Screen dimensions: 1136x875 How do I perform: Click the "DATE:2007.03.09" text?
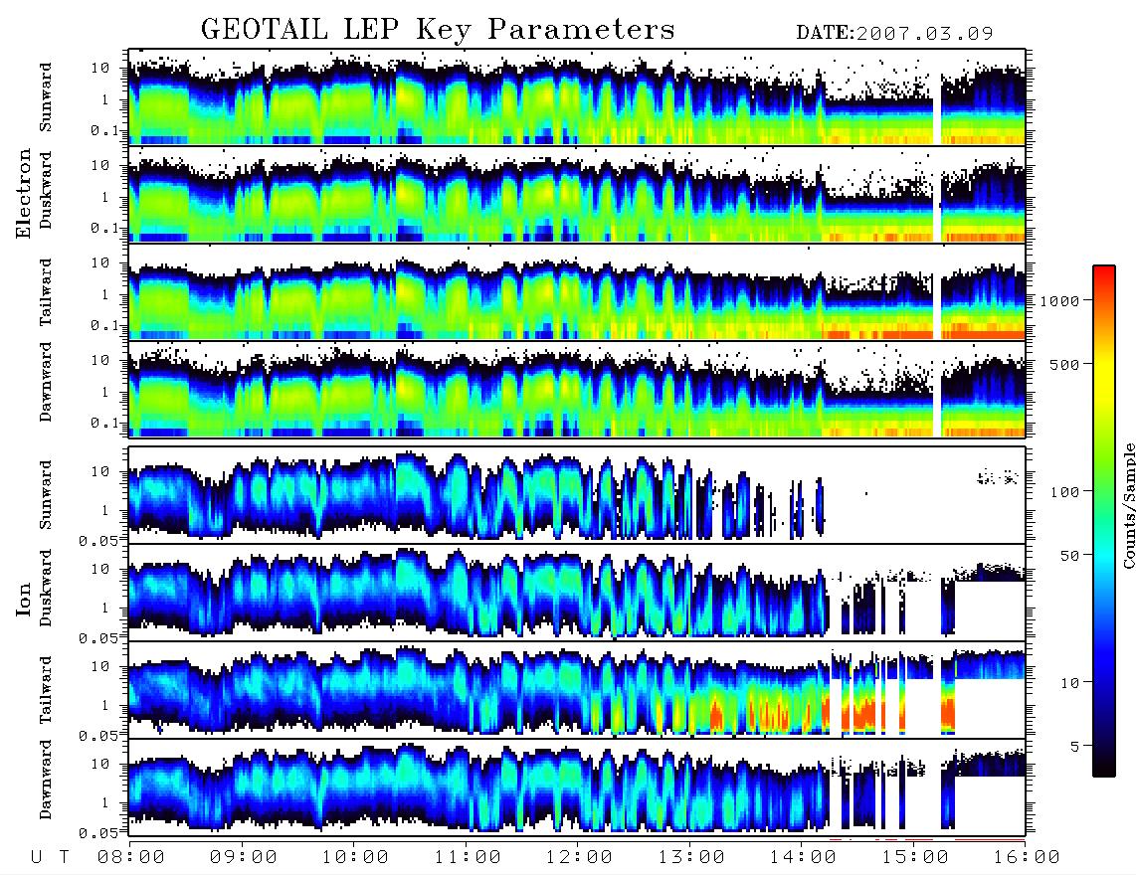click(x=894, y=34)
